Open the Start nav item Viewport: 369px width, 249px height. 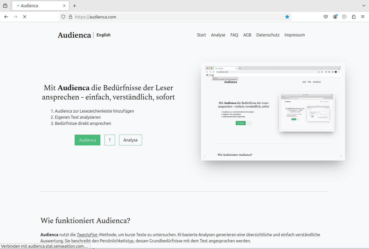tap(201, 35)
